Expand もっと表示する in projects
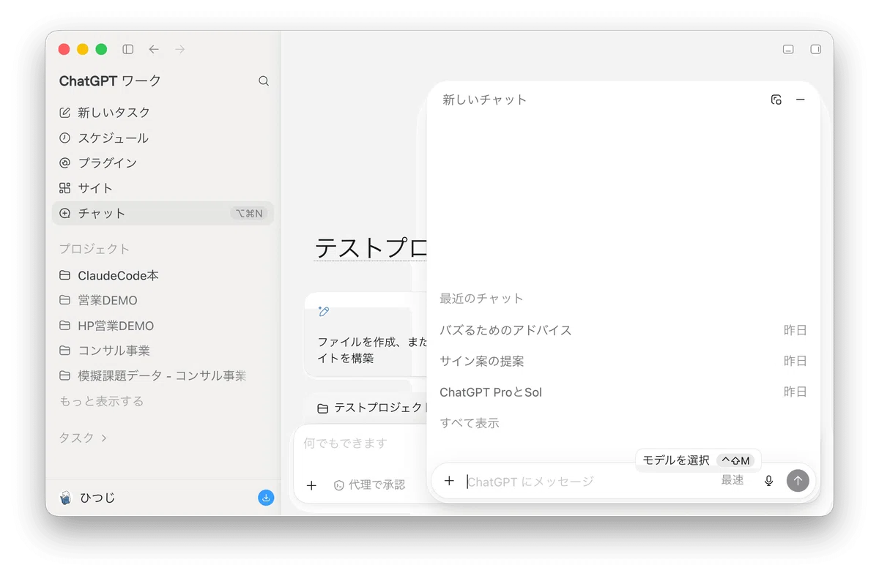Screen dimensions: 879x576 point(101,401)
